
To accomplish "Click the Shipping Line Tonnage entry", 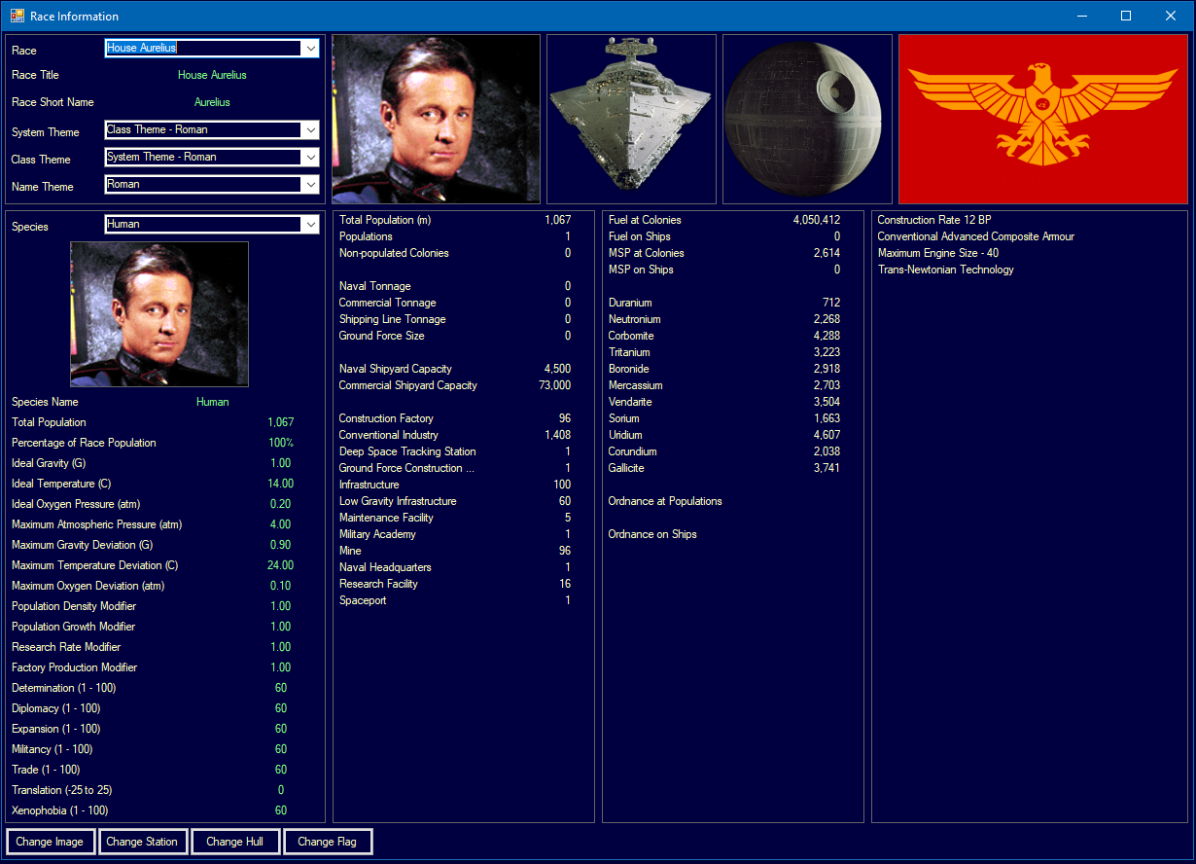I will pos(455,319).
